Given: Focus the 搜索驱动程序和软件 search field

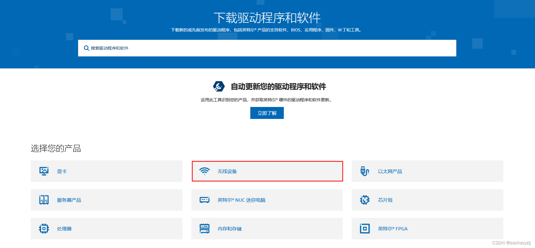Looking at the screenshot, I should (x=267, y=48).
